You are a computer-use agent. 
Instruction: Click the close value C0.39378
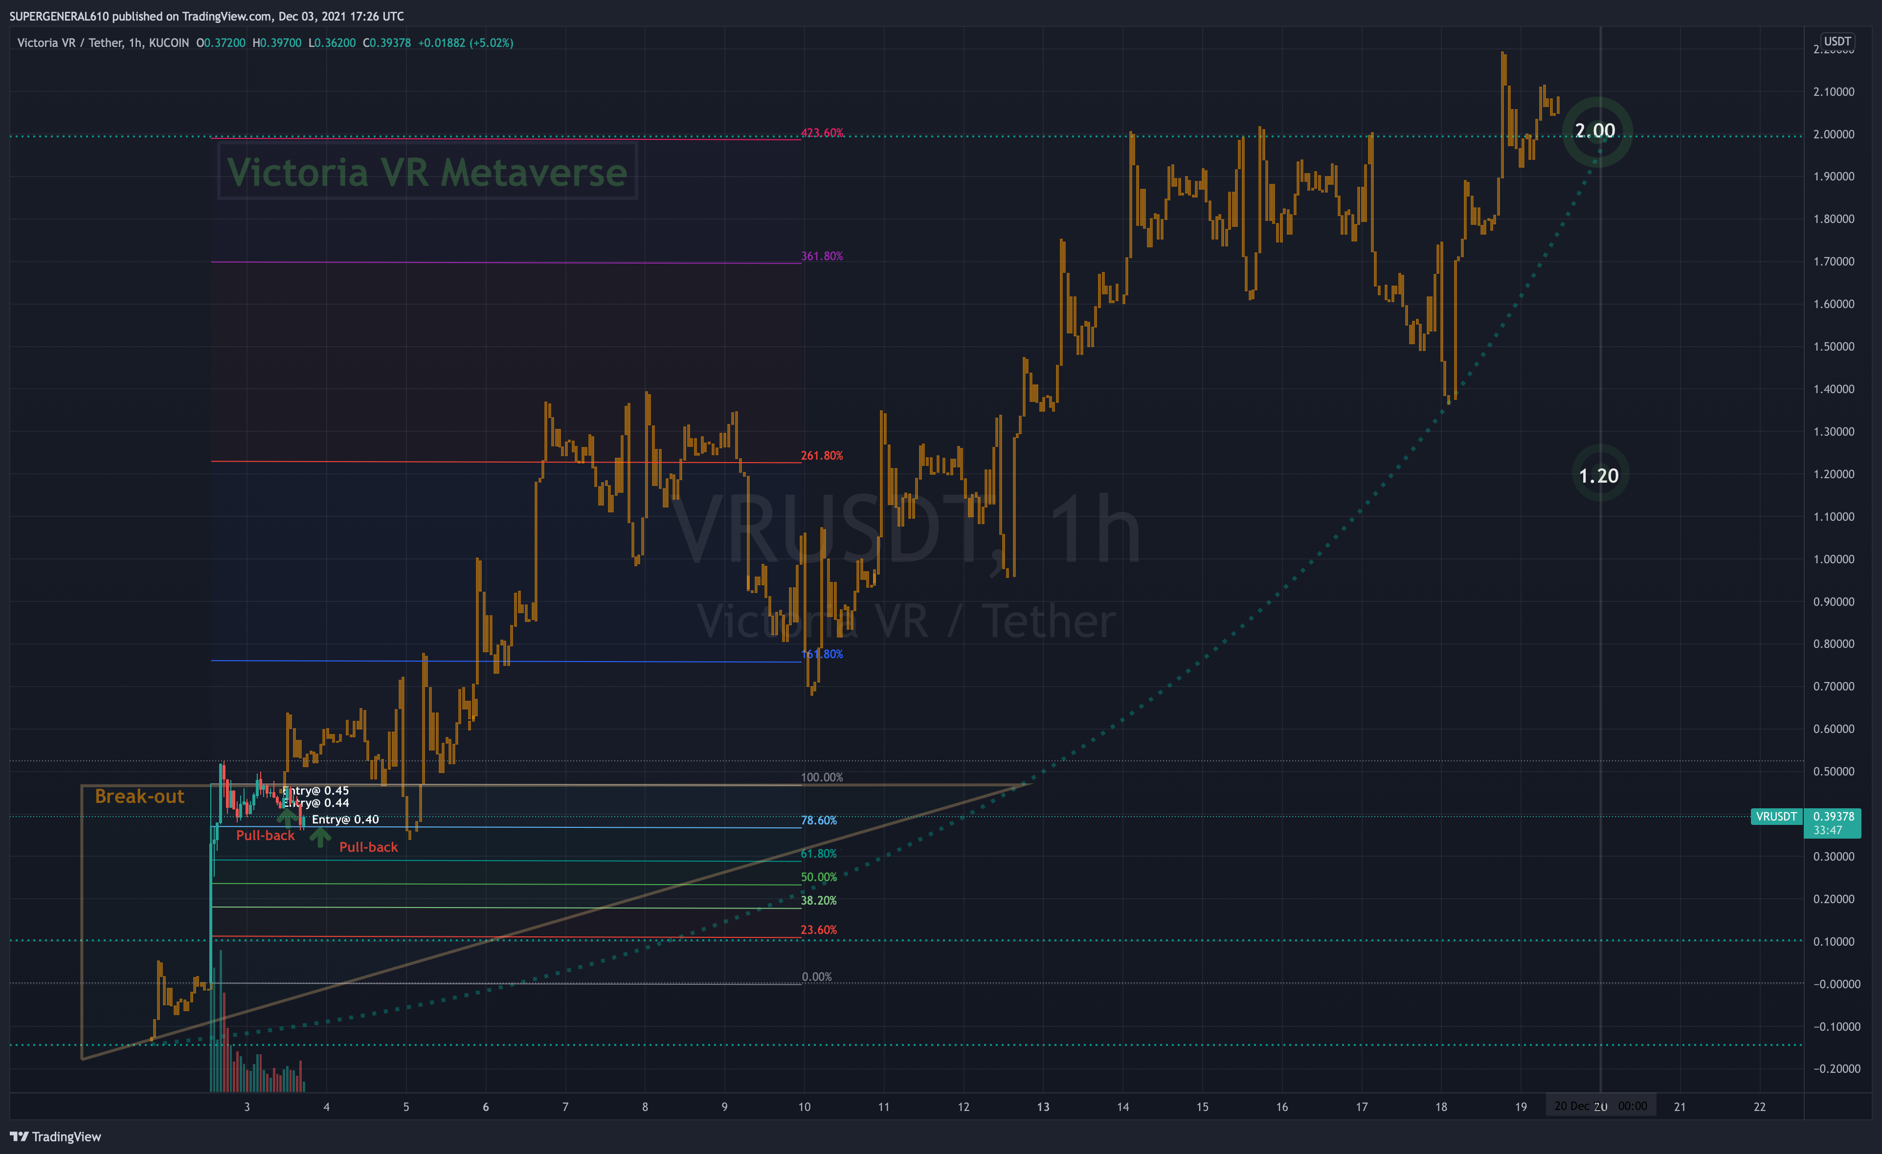click(x=386, y=43)
